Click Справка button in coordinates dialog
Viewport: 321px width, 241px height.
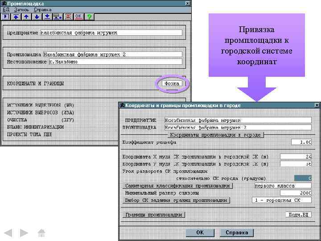237,233
